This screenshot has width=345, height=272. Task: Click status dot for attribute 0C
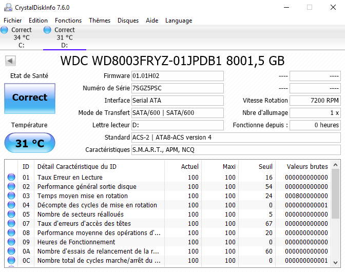pyautogui.click(x=11, y=260)
